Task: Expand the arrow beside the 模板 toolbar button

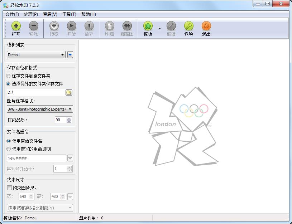Action: [x=159, y=29]
